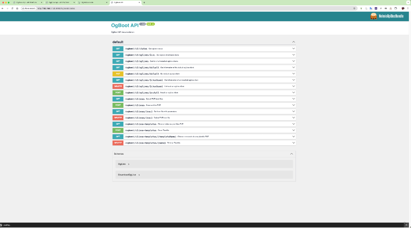411x228 pixels.
Task: Click the browser back arrow
Action: (x=4, y=8)
